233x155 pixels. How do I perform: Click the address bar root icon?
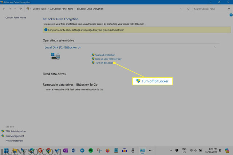(28, 9)
